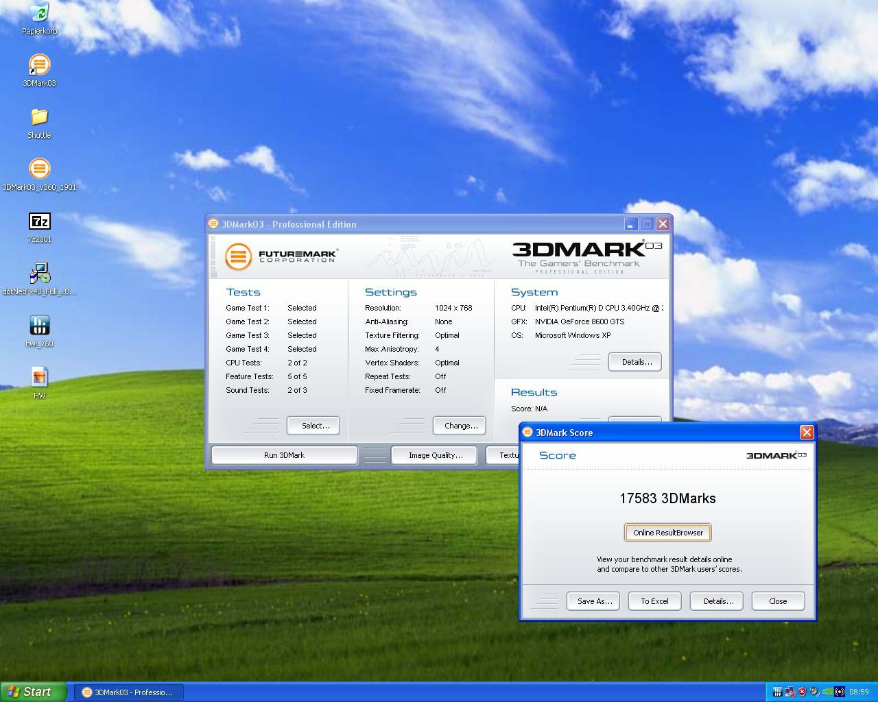Image resolution: width=878 pixels, height=702 pixels.
Task: Open the Windows Start menu
Action: click(x=33, y=692)
